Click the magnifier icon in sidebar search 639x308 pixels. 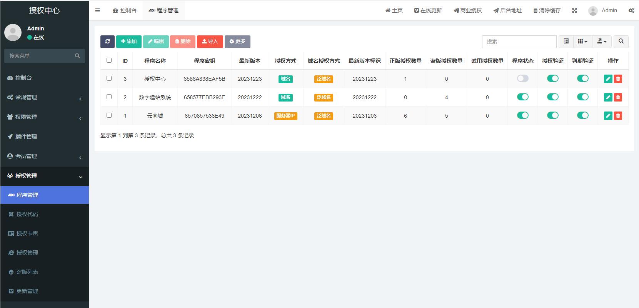[77, 56]
